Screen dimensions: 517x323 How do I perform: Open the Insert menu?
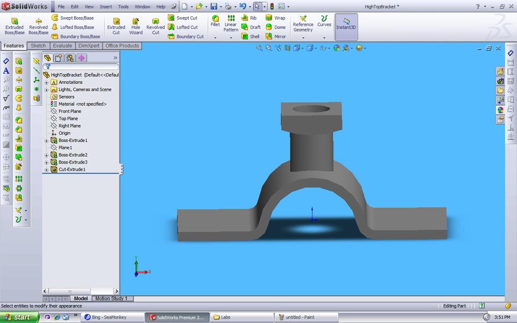point(106,6)
